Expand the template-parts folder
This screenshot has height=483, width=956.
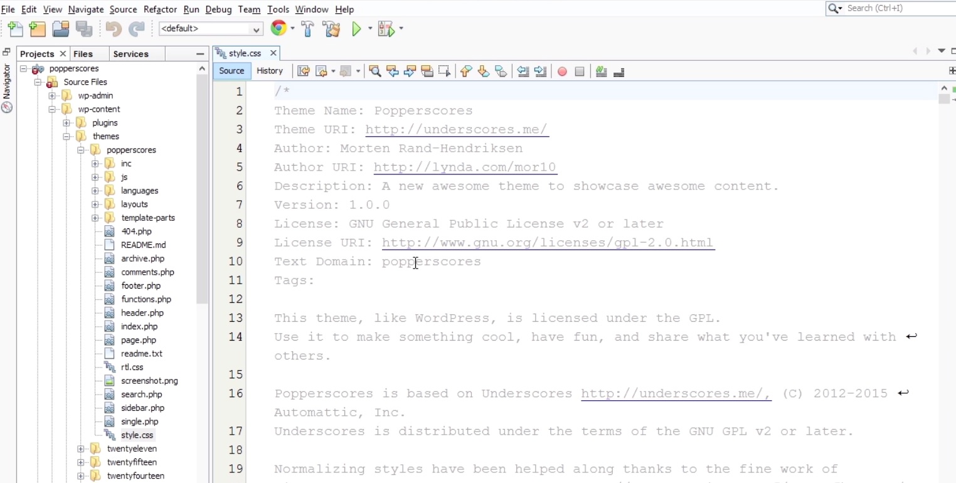[x=95, y=218]
